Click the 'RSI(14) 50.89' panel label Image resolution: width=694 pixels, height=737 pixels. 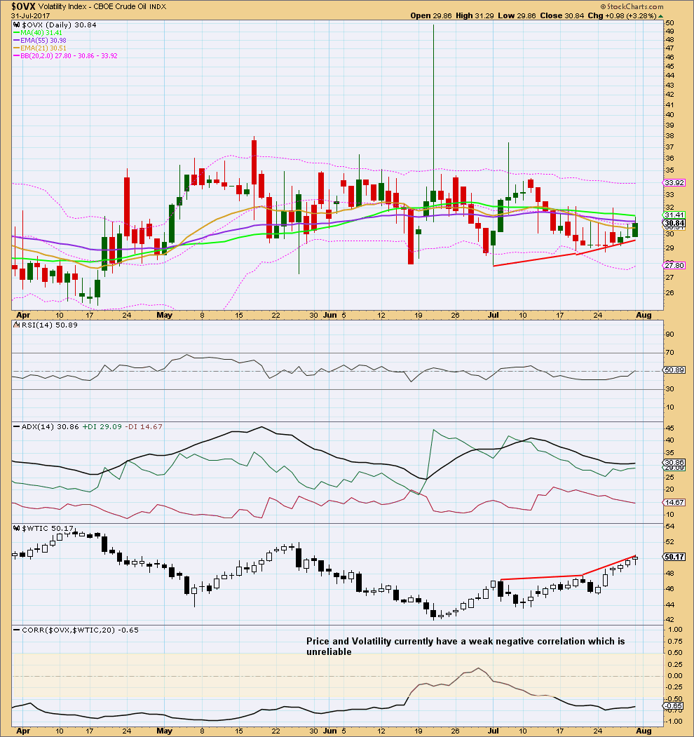49,325
